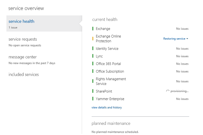Click the Office 365 Portal label
203x135 pixels.
108,64
